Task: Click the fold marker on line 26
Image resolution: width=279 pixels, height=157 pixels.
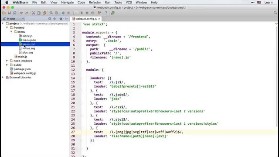Action: coord(81,128)
